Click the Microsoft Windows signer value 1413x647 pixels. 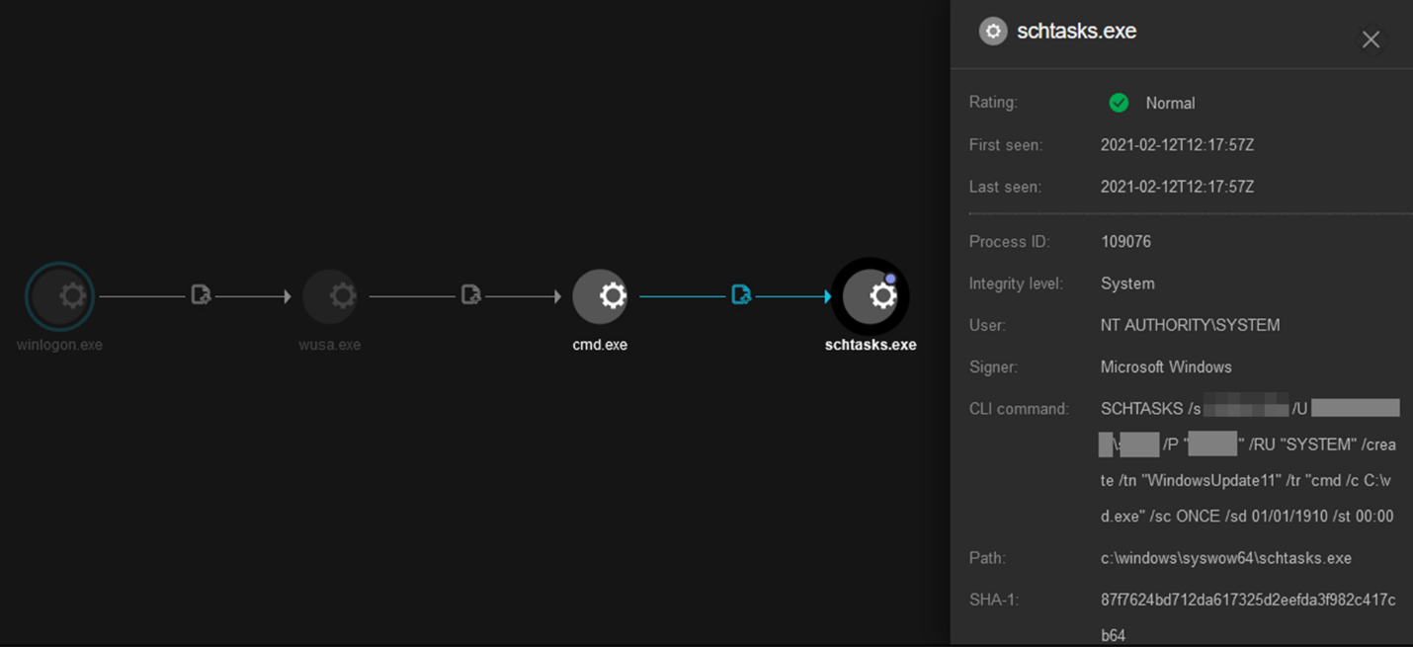[x=1166, y=367]
